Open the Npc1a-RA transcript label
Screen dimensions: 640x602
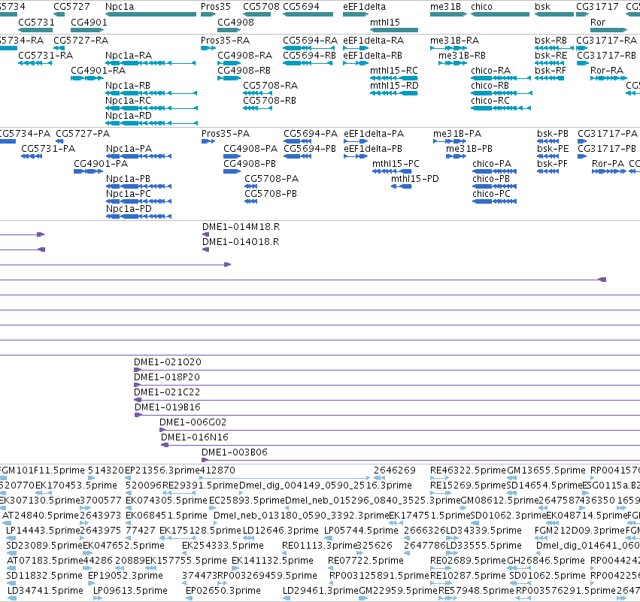129,56
